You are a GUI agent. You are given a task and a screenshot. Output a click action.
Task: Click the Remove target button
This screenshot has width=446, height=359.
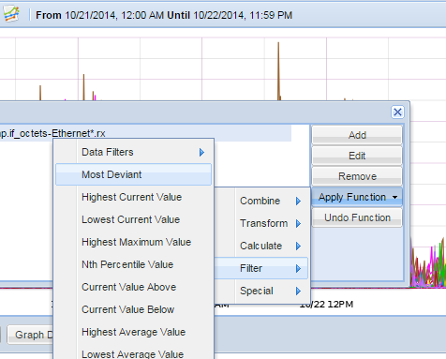(x=357, y=176)
